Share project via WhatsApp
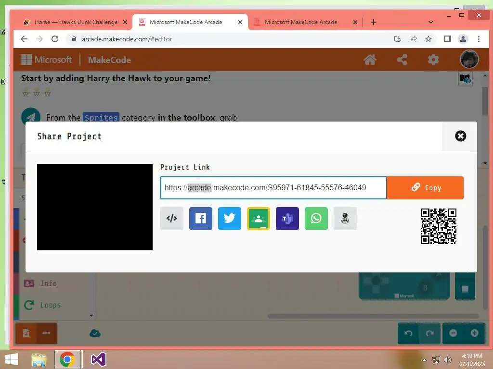 (x=316, y=219)
